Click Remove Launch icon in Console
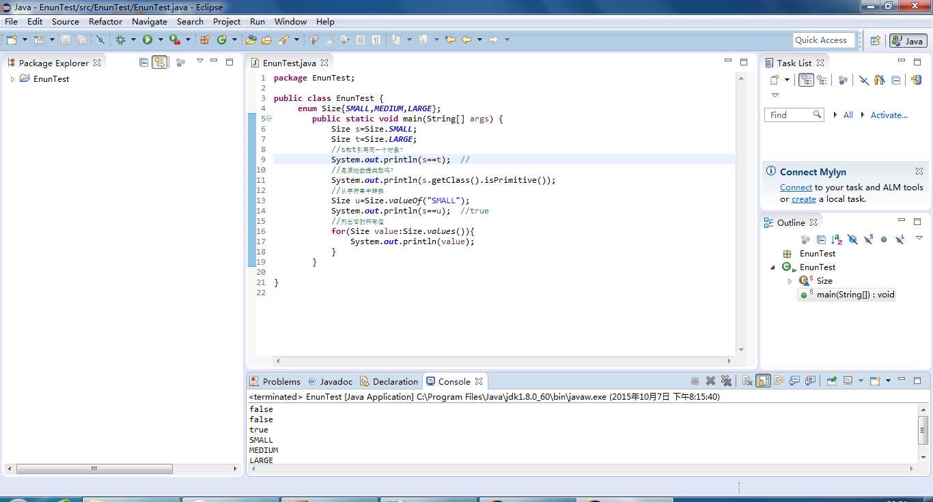The width and height of the screenshot is (933, 502). click(710, 381)
